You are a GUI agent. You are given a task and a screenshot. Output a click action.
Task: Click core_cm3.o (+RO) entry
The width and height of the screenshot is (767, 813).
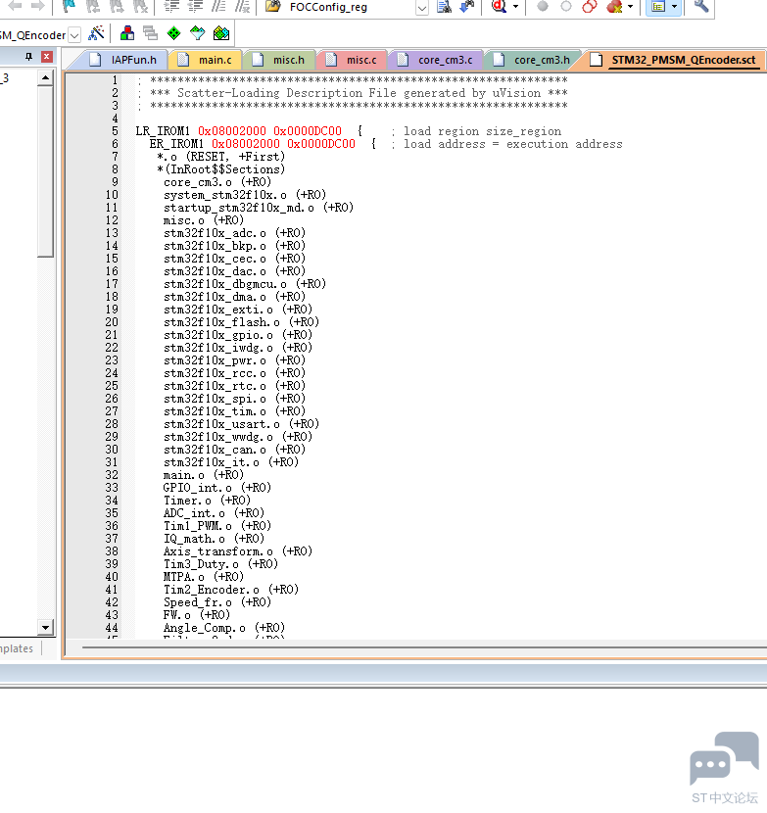coord(217,182)
